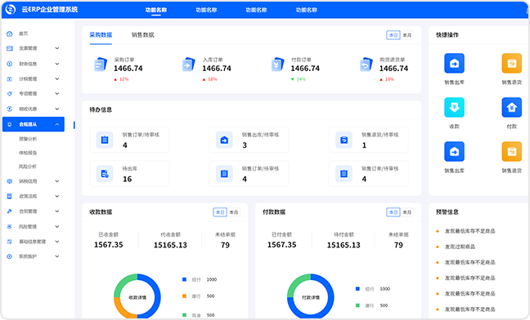The width and height of the screenshot is (530, 320).
Task: Open the 发现过期商品 alert
Action: (x=460, y=247)
